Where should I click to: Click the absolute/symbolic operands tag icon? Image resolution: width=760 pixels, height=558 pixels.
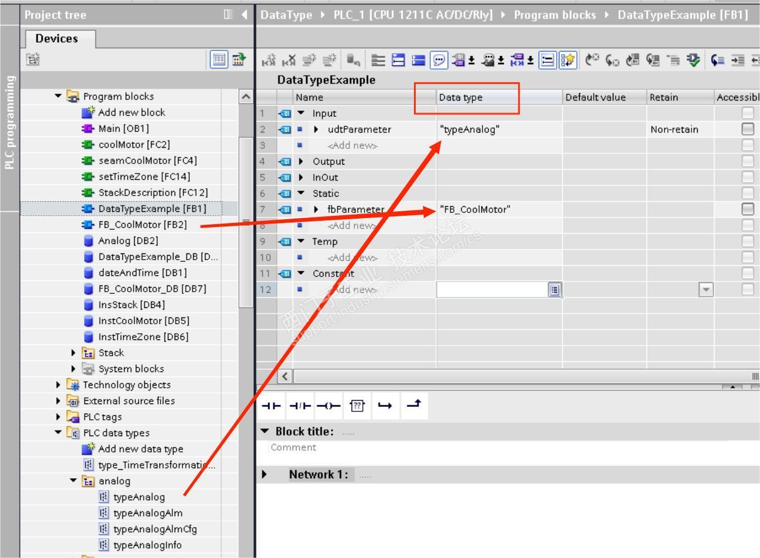point(458,60)
